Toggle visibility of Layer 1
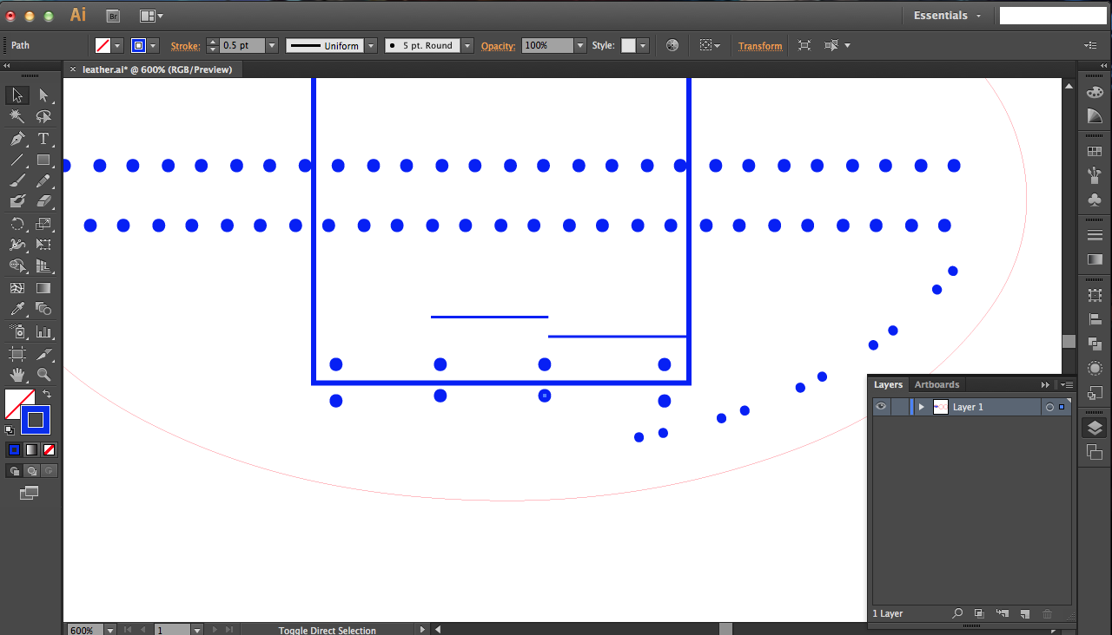1112x635 pixels. pos(881,407)
